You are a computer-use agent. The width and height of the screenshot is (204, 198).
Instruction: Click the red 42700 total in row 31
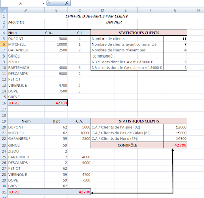click(x=84, y=192)
